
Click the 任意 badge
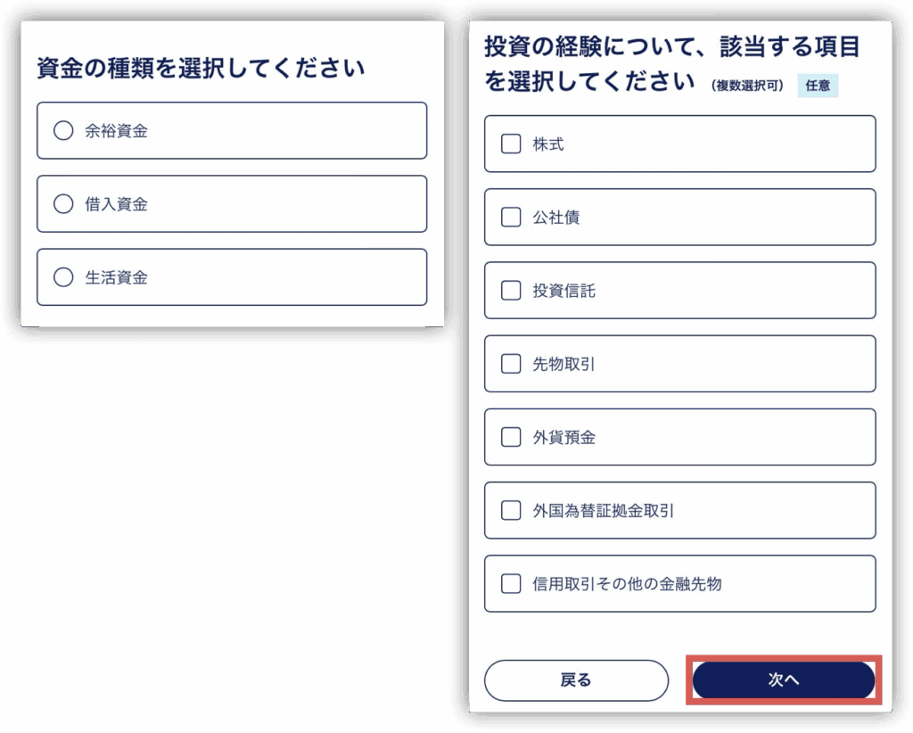click(x=818, y=86)
